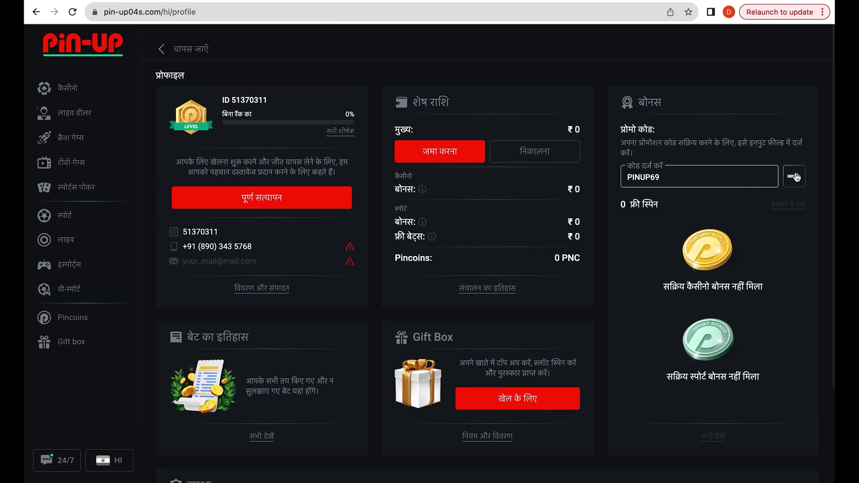The height and width of the screenshot is (483, 859).
Task: Open the HI language selector
Action: (x=109, y=460)
